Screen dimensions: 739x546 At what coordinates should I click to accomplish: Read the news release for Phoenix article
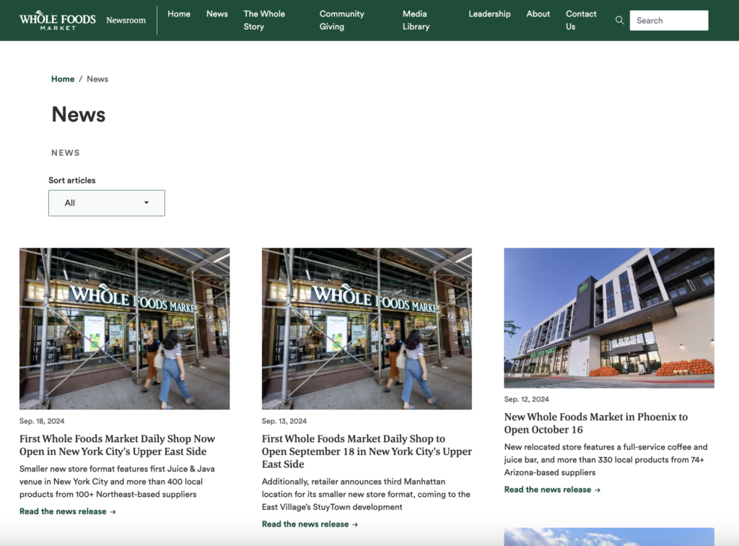tap(552, 490)
